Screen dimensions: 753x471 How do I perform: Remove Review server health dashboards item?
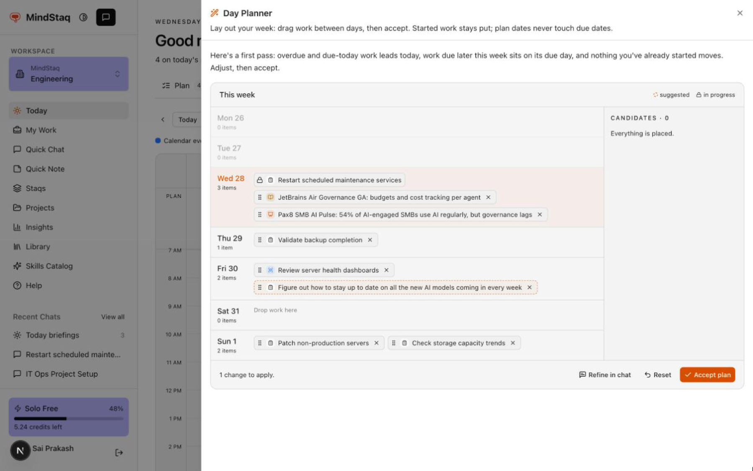click(387, 270)
